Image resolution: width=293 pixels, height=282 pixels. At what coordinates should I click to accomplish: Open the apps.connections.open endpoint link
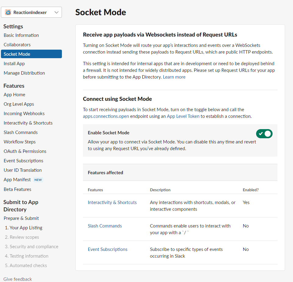[x=106, y=116]
